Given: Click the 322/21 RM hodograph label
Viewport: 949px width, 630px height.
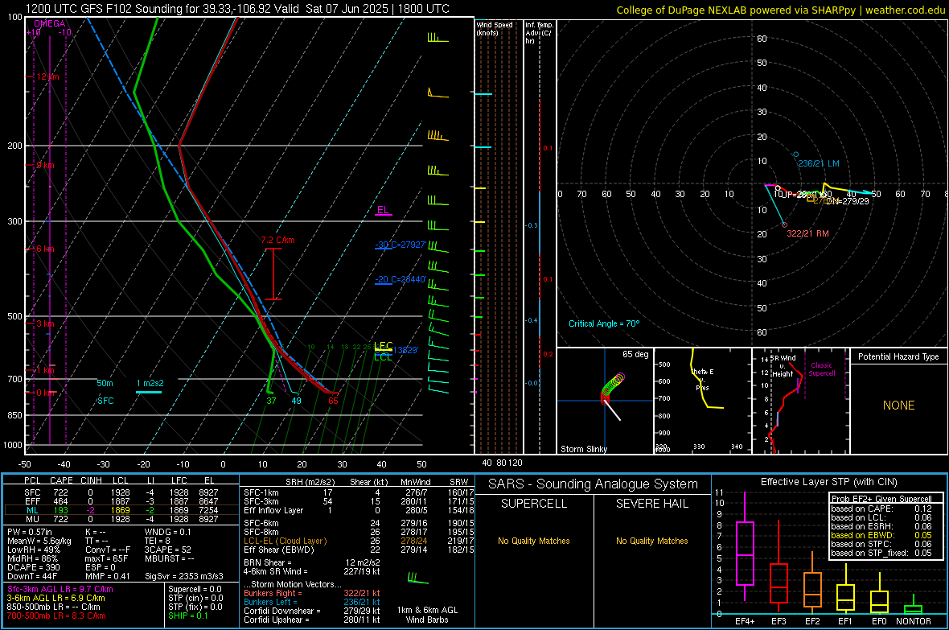Looking at the screenshot, I should [808, 233].
